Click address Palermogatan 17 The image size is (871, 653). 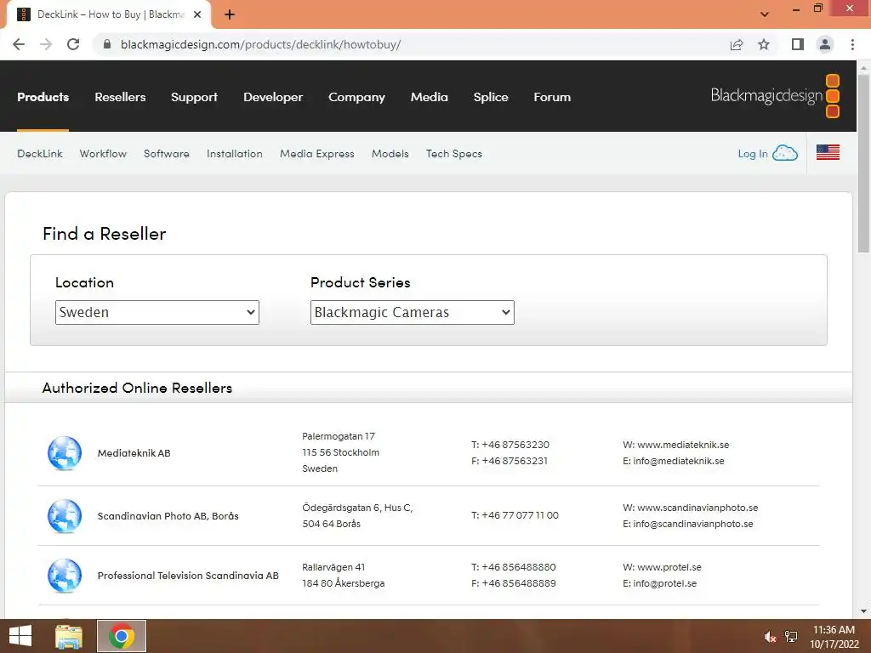coord(339,436)
